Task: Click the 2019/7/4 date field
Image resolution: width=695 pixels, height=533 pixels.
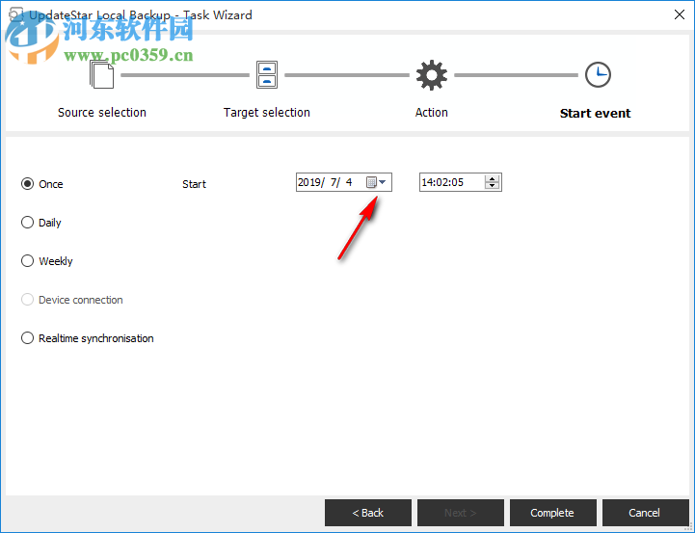Action: pyautogui.click(x=343, y=182)
